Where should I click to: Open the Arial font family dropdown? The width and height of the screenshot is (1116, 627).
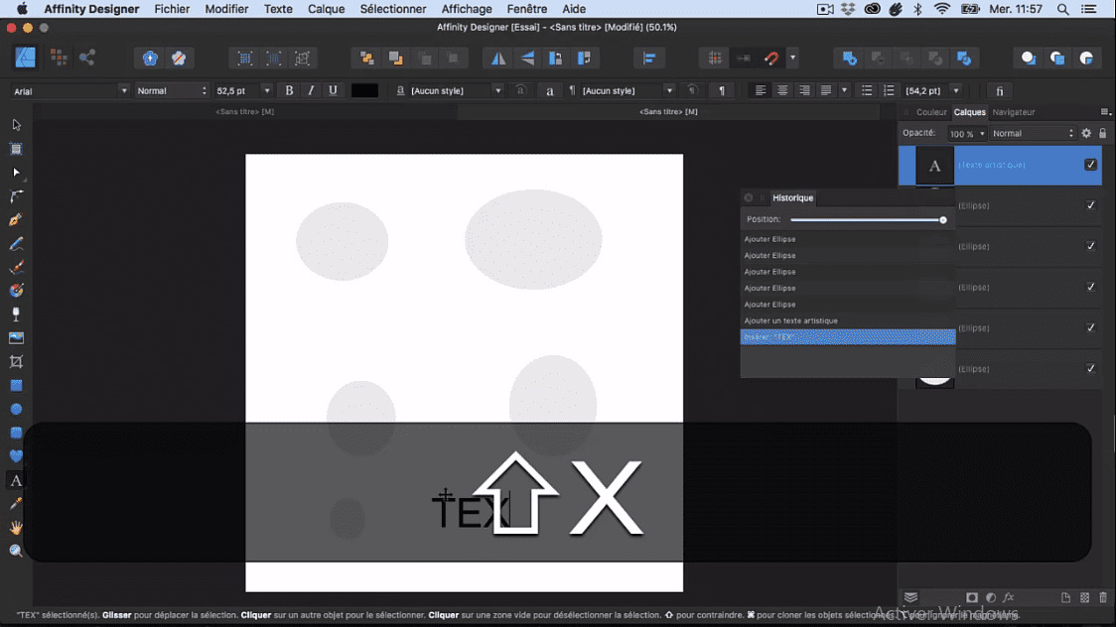click(124, 90)
